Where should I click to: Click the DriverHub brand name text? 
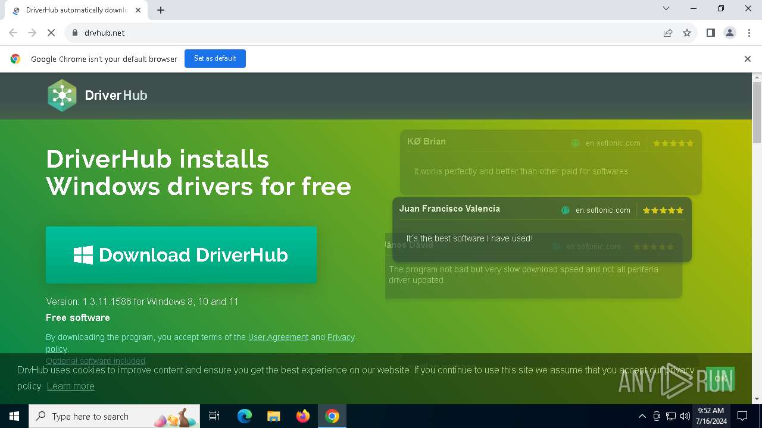point(116,95)
